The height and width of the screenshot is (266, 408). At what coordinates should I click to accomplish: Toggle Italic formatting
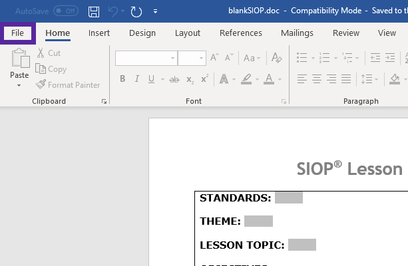(137, 79)
